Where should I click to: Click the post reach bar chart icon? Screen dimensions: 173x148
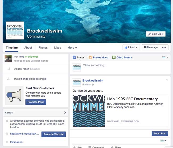(8, 69)
